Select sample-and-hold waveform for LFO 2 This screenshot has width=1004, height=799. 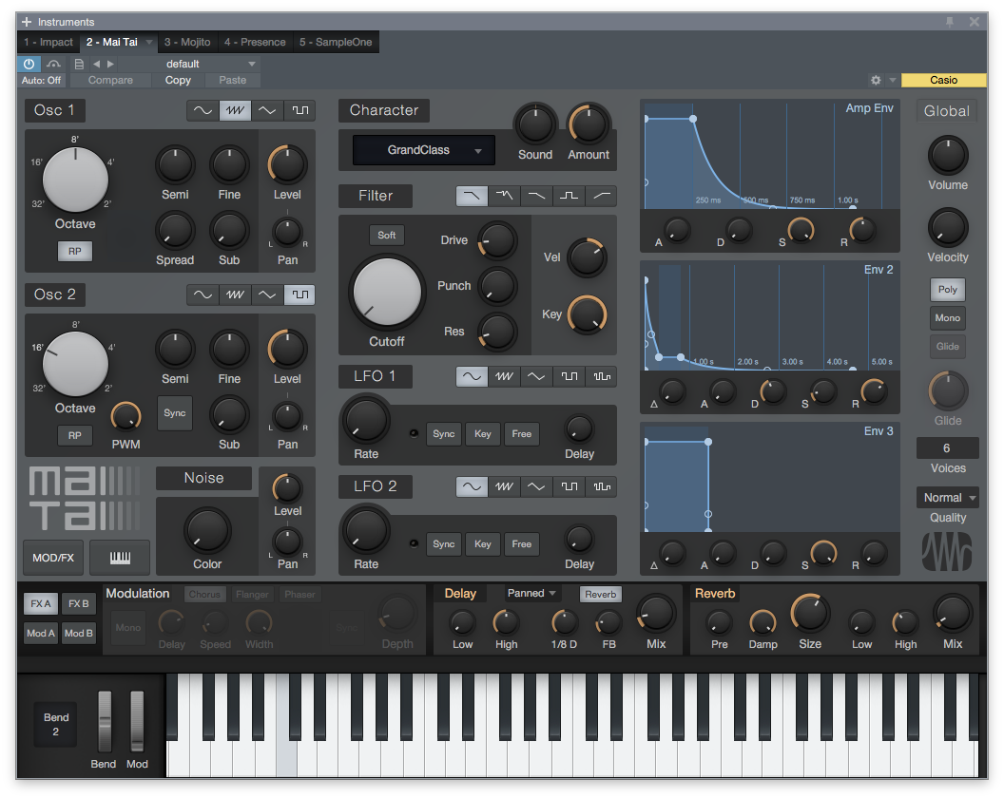tap(601, 486)
